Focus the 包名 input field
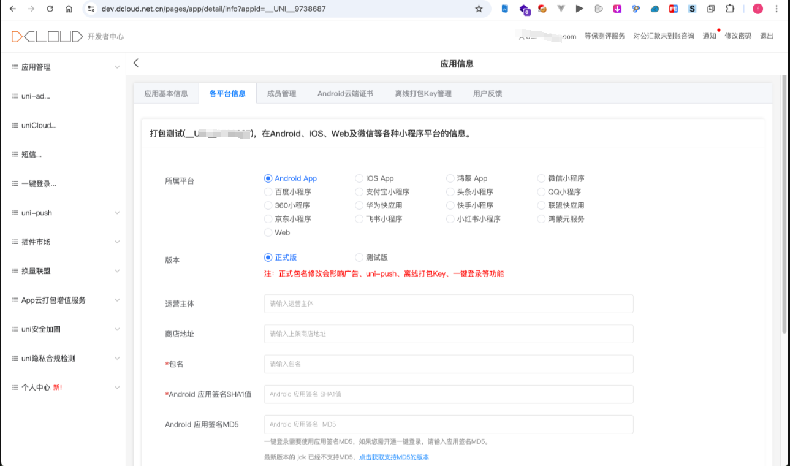The height and width of the screenshot is (466, 790). pyautogui.click(x=449, y=364)
